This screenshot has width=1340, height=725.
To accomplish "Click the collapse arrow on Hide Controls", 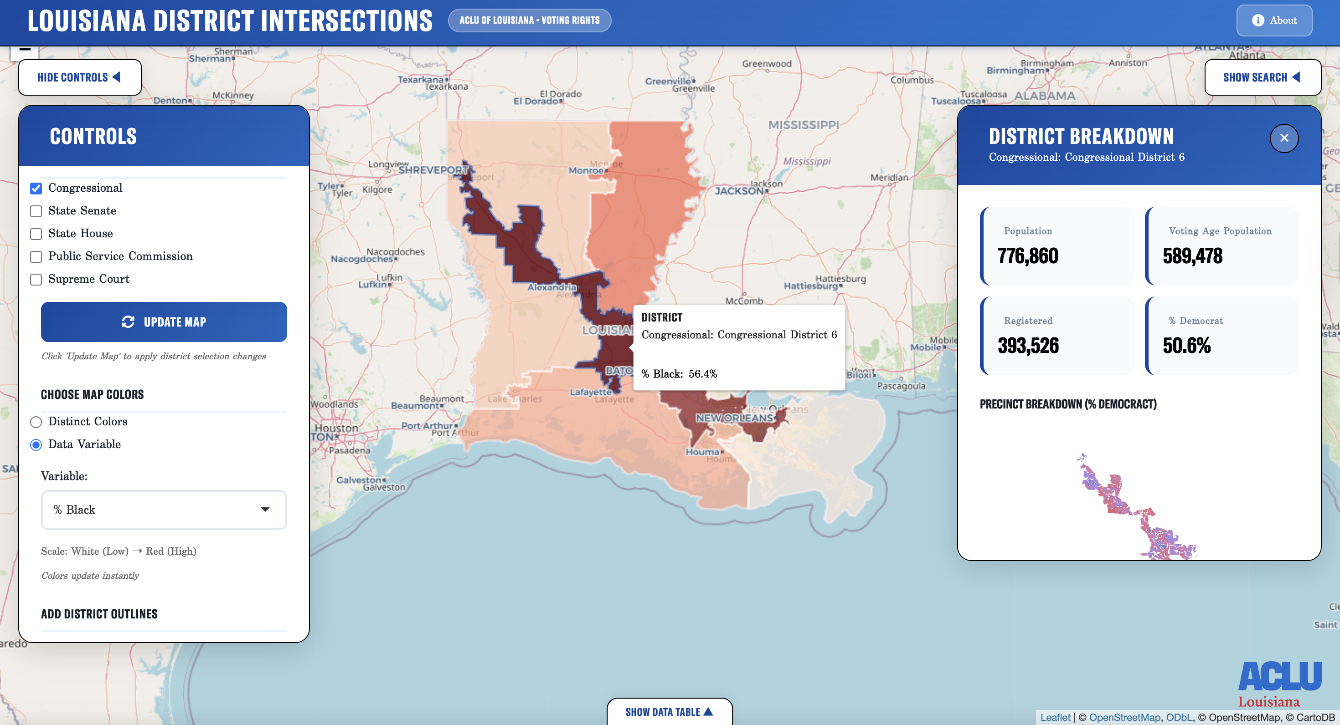I will tap(117, 77).
